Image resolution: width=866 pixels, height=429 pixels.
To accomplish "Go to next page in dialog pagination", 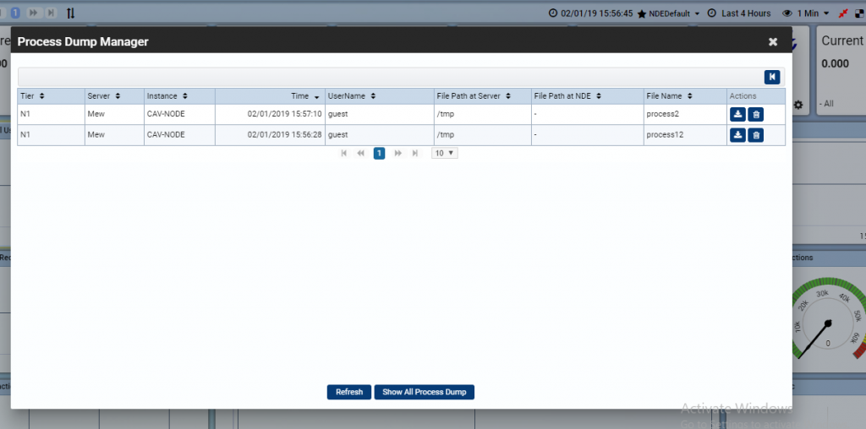I will click(397, 154).
